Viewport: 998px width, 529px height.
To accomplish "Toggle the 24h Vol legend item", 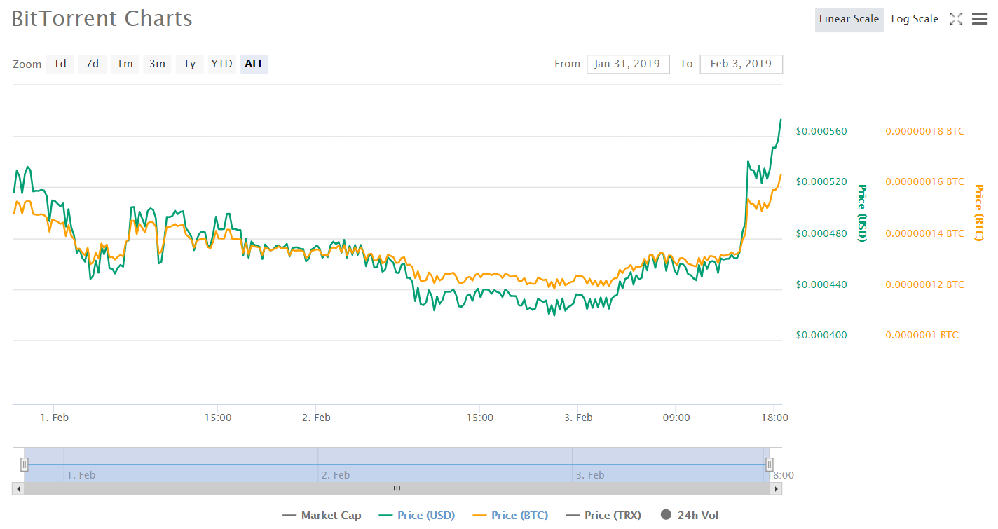I will coord(690,516).
